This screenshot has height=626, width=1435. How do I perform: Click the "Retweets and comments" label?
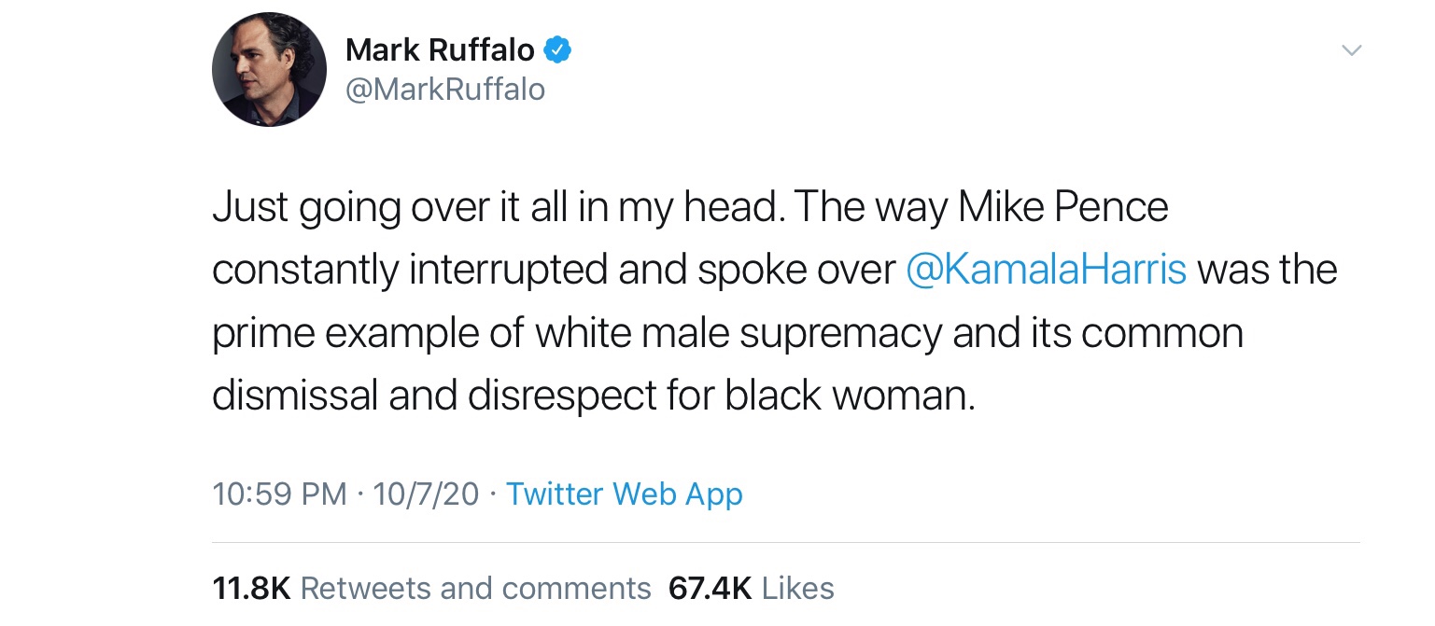(475, 589)
